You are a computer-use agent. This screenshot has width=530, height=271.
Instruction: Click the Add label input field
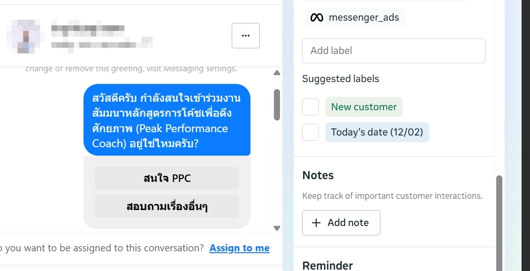[394, 51]
